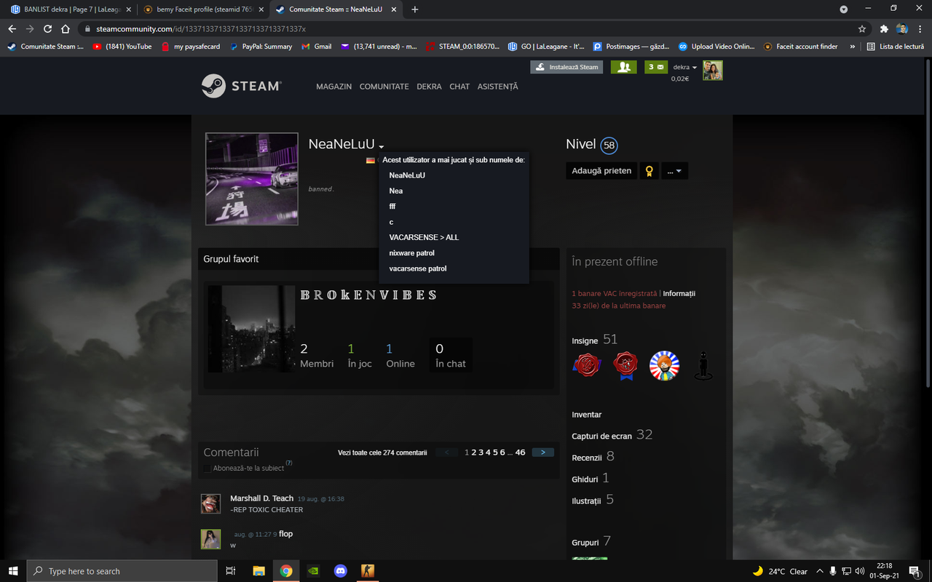Click the level 58 badge circle

(609, 145)
